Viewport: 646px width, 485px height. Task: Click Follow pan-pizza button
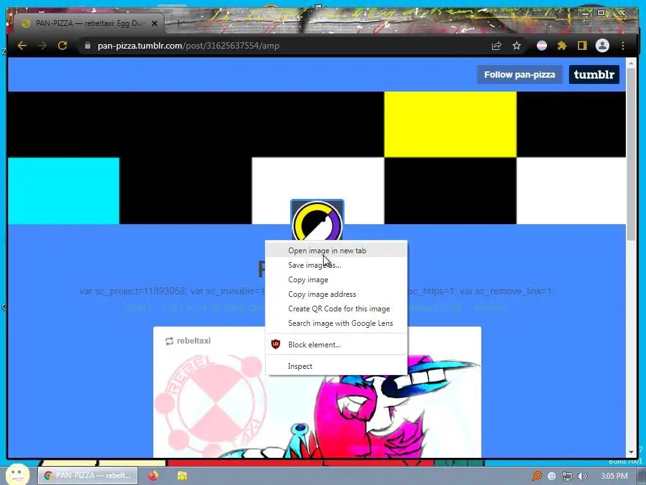point(520,75)
